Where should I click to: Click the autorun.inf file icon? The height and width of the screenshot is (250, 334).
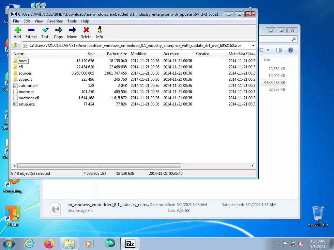point(15,86)
